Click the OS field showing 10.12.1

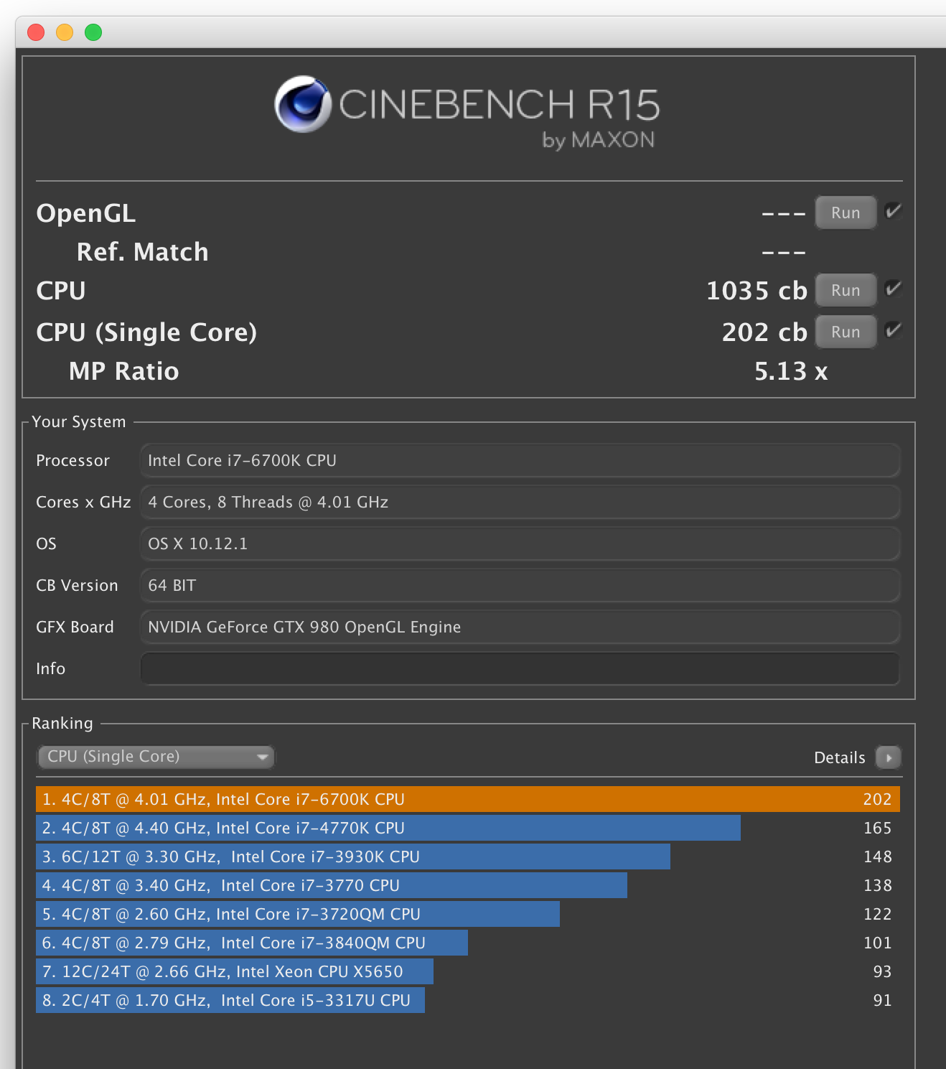pos(520,543)
